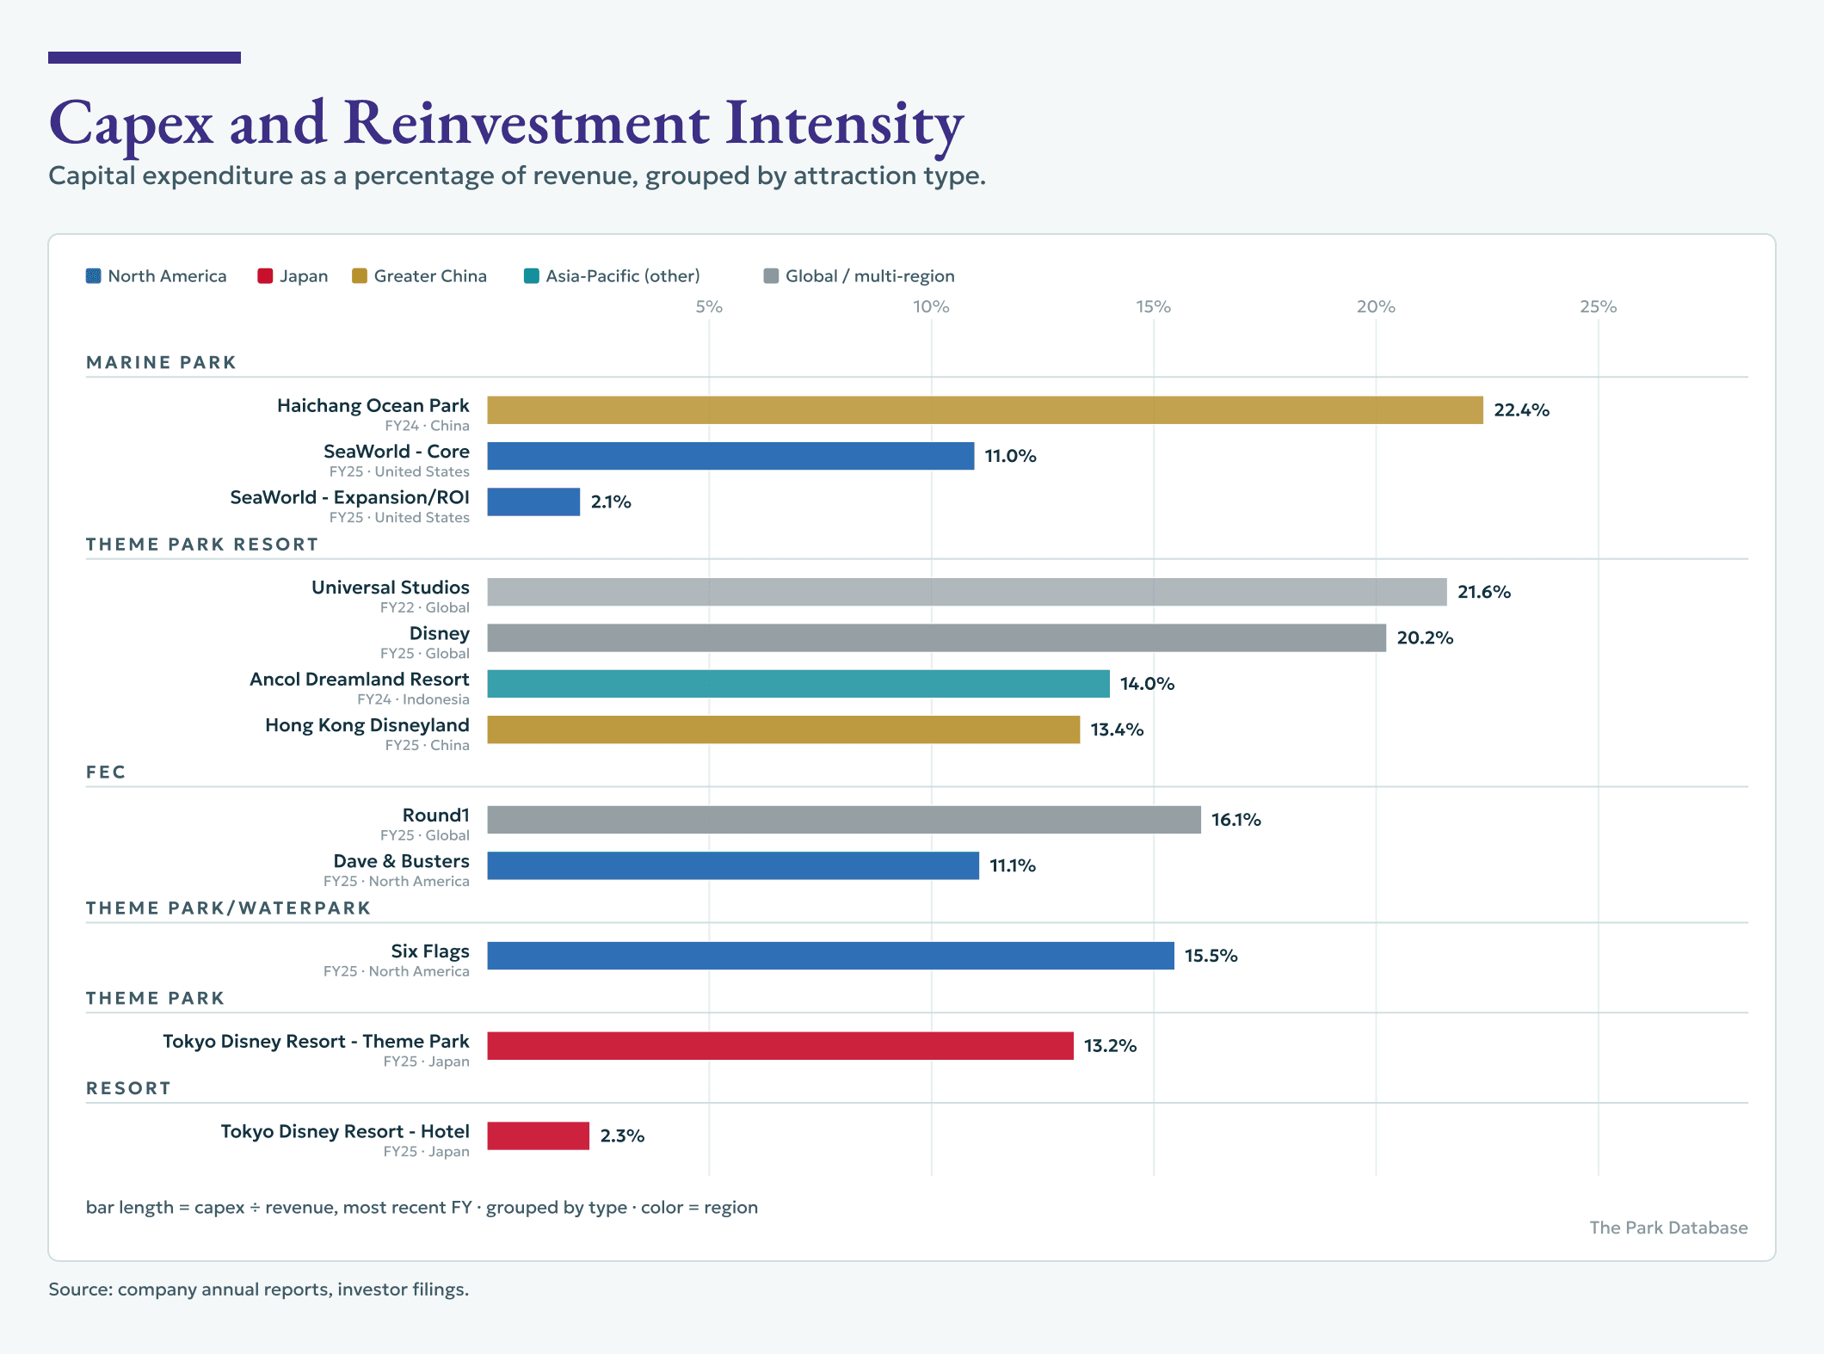The image size is (1824, 1354).
Task: Select the Universal Studios bar
Action: [967, 592]
